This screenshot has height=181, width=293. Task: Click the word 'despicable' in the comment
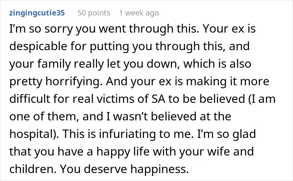click(x=38, y=46)
